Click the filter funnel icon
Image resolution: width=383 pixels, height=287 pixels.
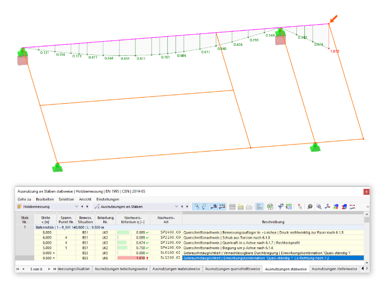point(280,207)
